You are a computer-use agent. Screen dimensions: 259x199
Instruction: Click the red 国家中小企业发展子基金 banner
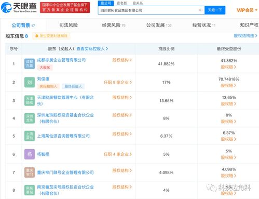pyautogui.click(x=65, y=7)
